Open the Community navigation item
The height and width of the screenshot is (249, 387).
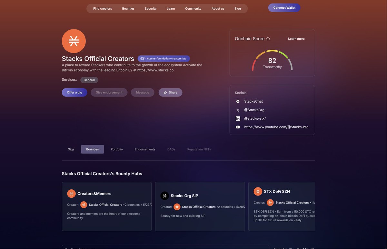[x=193, y=9]
